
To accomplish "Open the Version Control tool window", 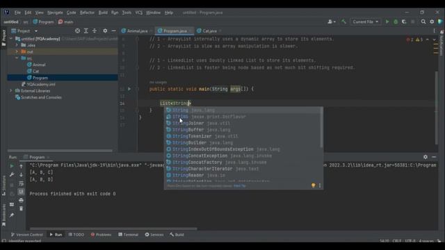I will point(27,235).
